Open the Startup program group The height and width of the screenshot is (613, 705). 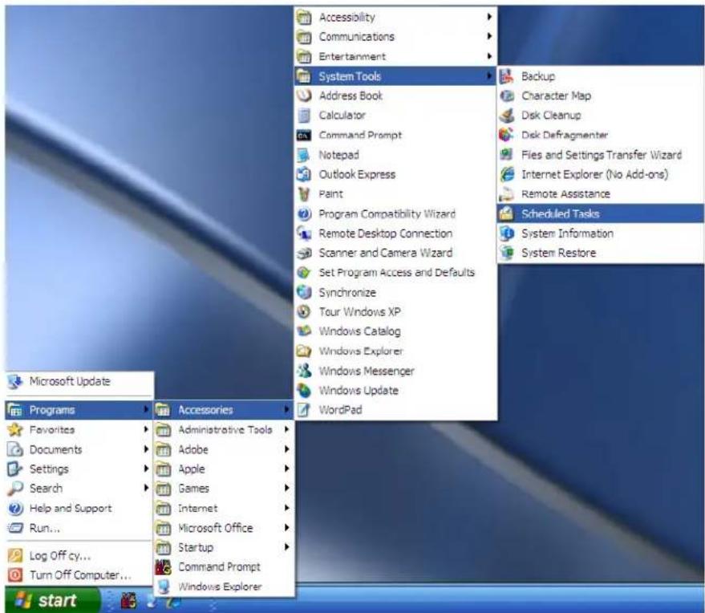coord(224,547)
